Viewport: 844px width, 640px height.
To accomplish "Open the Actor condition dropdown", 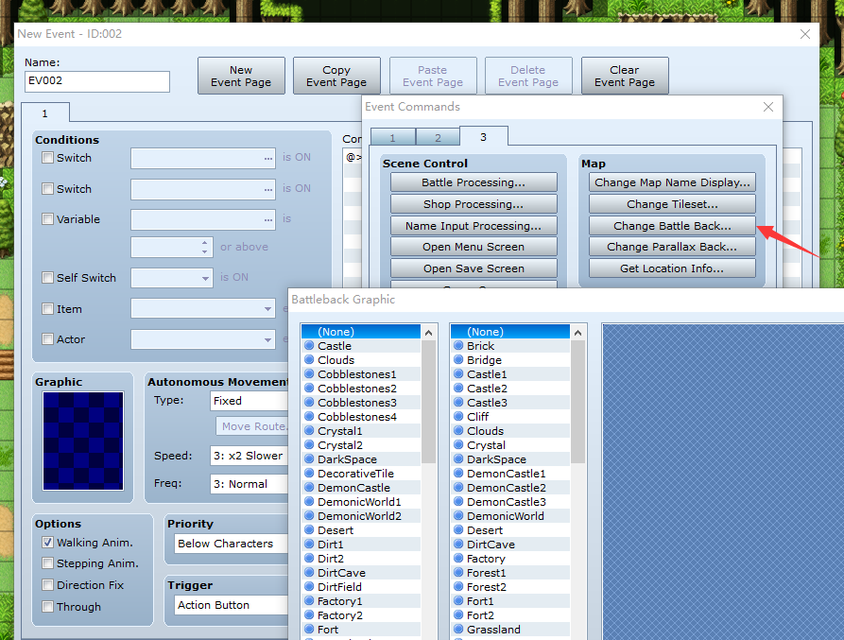I will click(203, 339).
